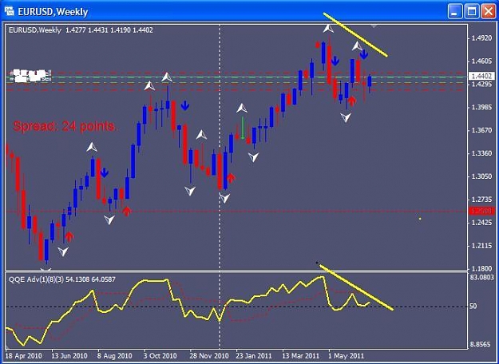Click the 1.3360 price axis label
The height and width of the screenshot is (364, 499).
coord(481,153)
